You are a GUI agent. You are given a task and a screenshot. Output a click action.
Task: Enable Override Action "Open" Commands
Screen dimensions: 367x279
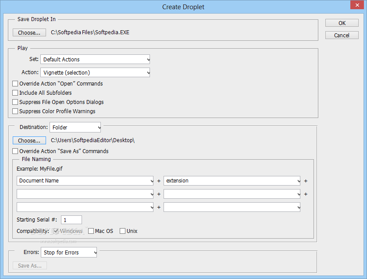point(15,84)
